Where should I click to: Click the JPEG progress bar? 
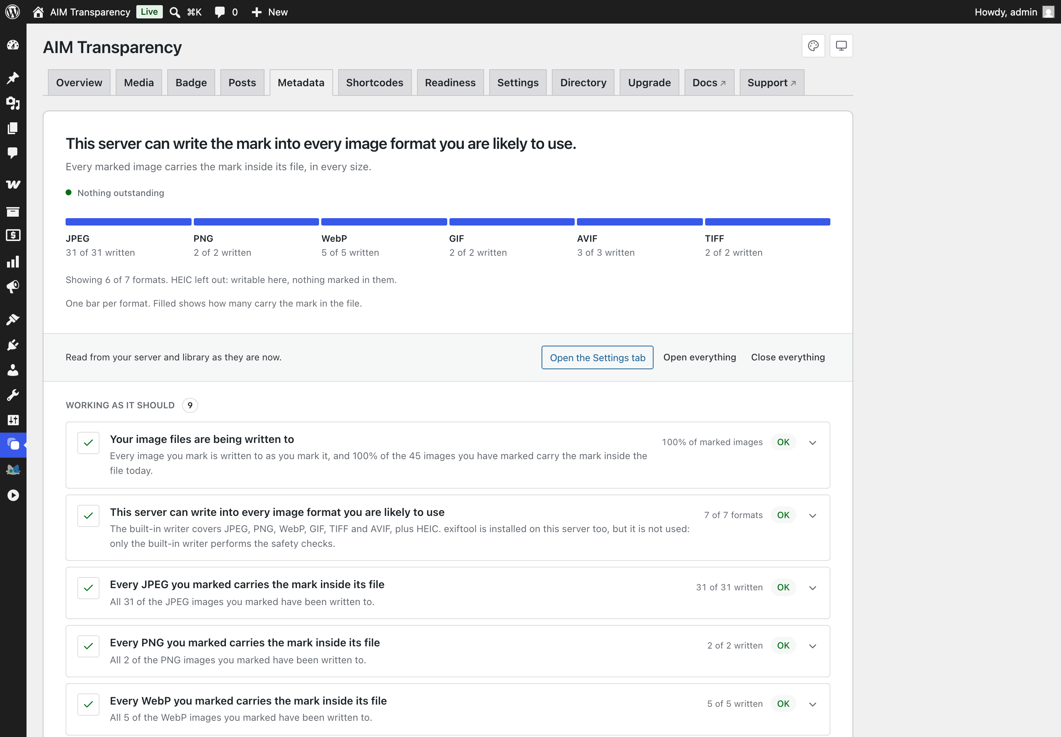click(x=128, y=222)
